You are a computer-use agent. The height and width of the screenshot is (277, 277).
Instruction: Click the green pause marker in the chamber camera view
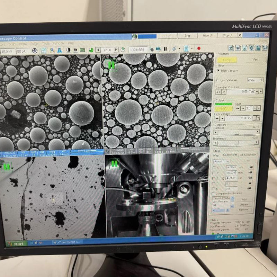click(x=114, y=164)
